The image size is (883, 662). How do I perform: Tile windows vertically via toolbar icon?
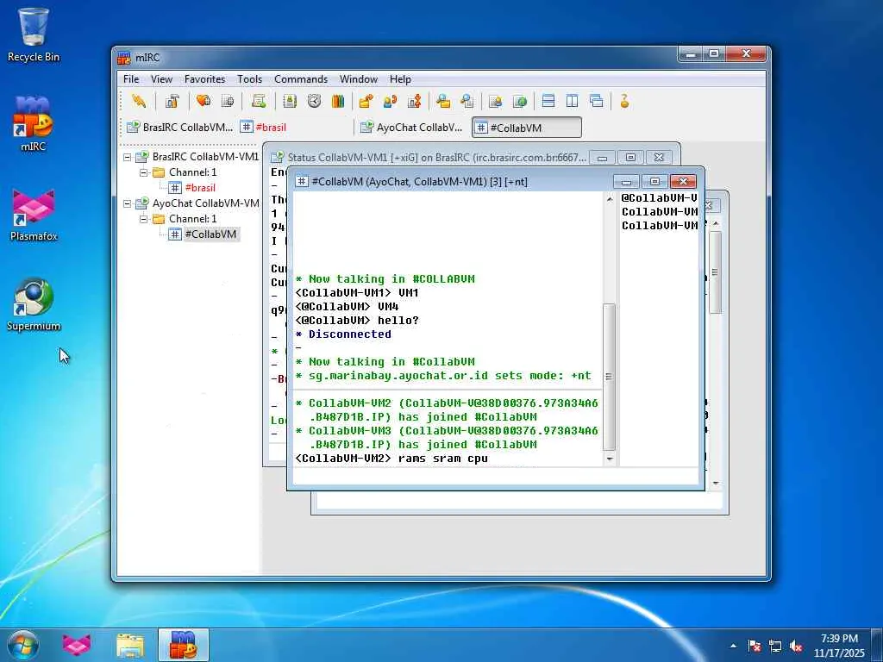pos(573,102)
